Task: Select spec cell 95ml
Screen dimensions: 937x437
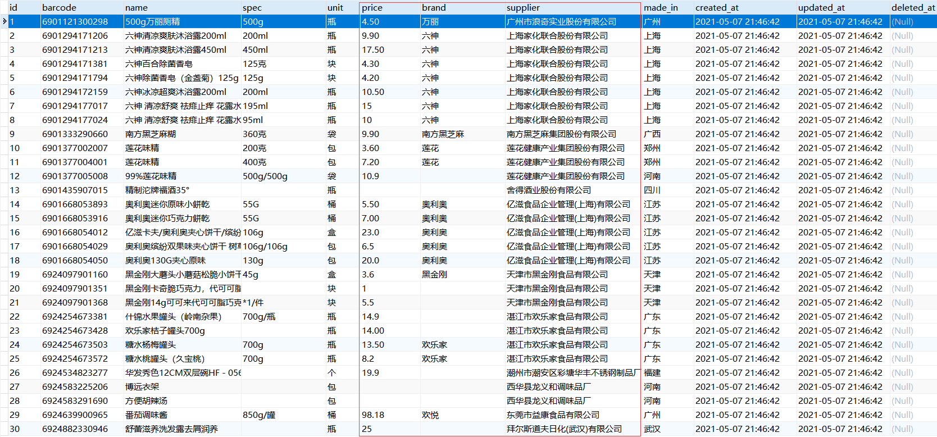Action: tap(283, 120)
